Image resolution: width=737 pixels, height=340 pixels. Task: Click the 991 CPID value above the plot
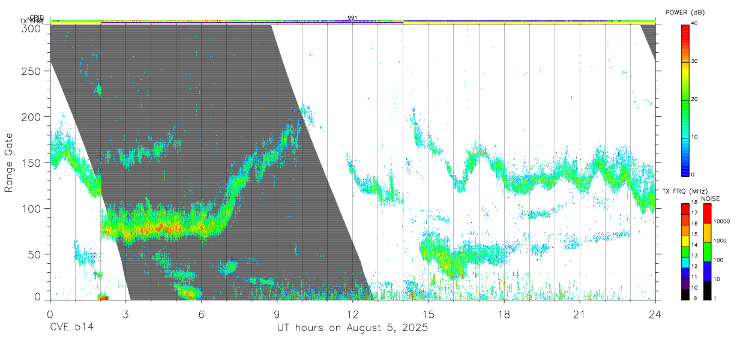(x=352, y=18)
